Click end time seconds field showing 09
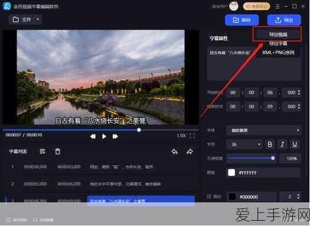The height and width of the screenshot is (226, 310). [270, 106]
